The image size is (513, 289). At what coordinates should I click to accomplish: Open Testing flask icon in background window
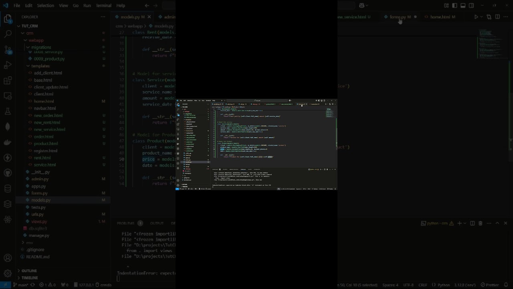(x=8, y=112)
